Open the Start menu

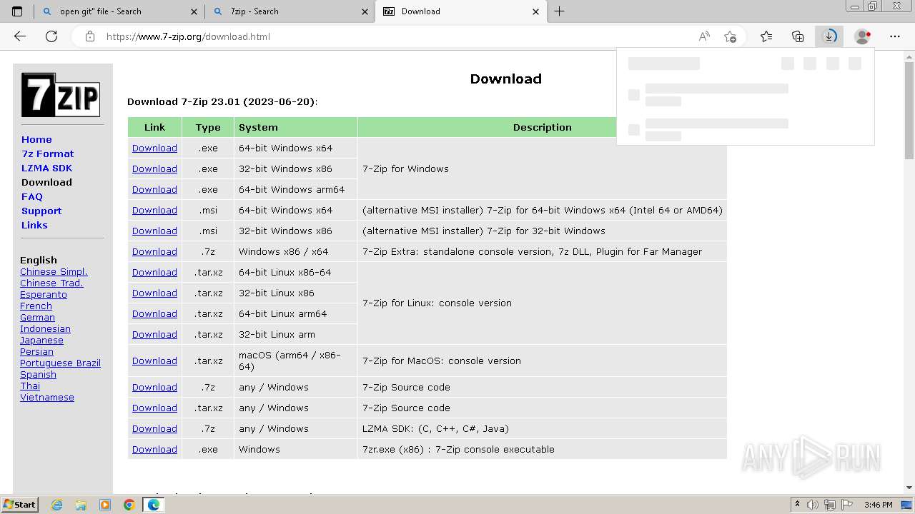coord(20,505)
